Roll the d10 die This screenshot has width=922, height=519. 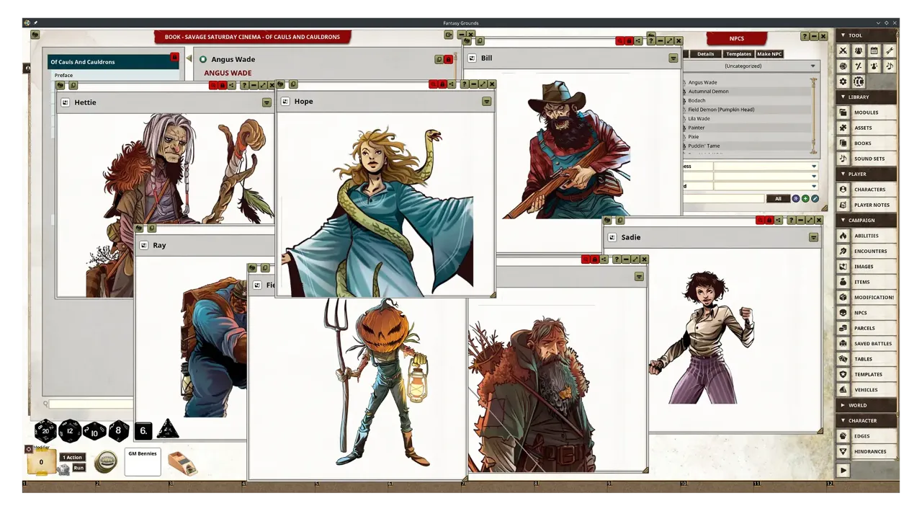[94, 431]
